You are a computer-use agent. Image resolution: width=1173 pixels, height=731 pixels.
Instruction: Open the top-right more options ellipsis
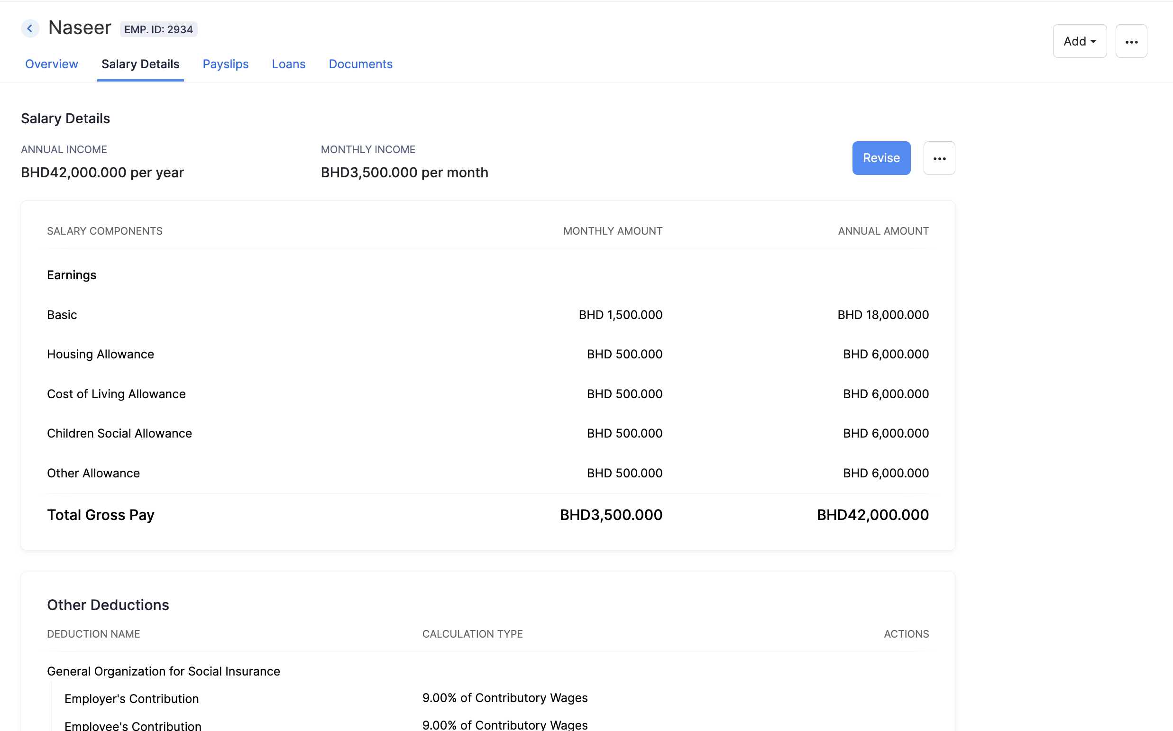click(1131, 42)
